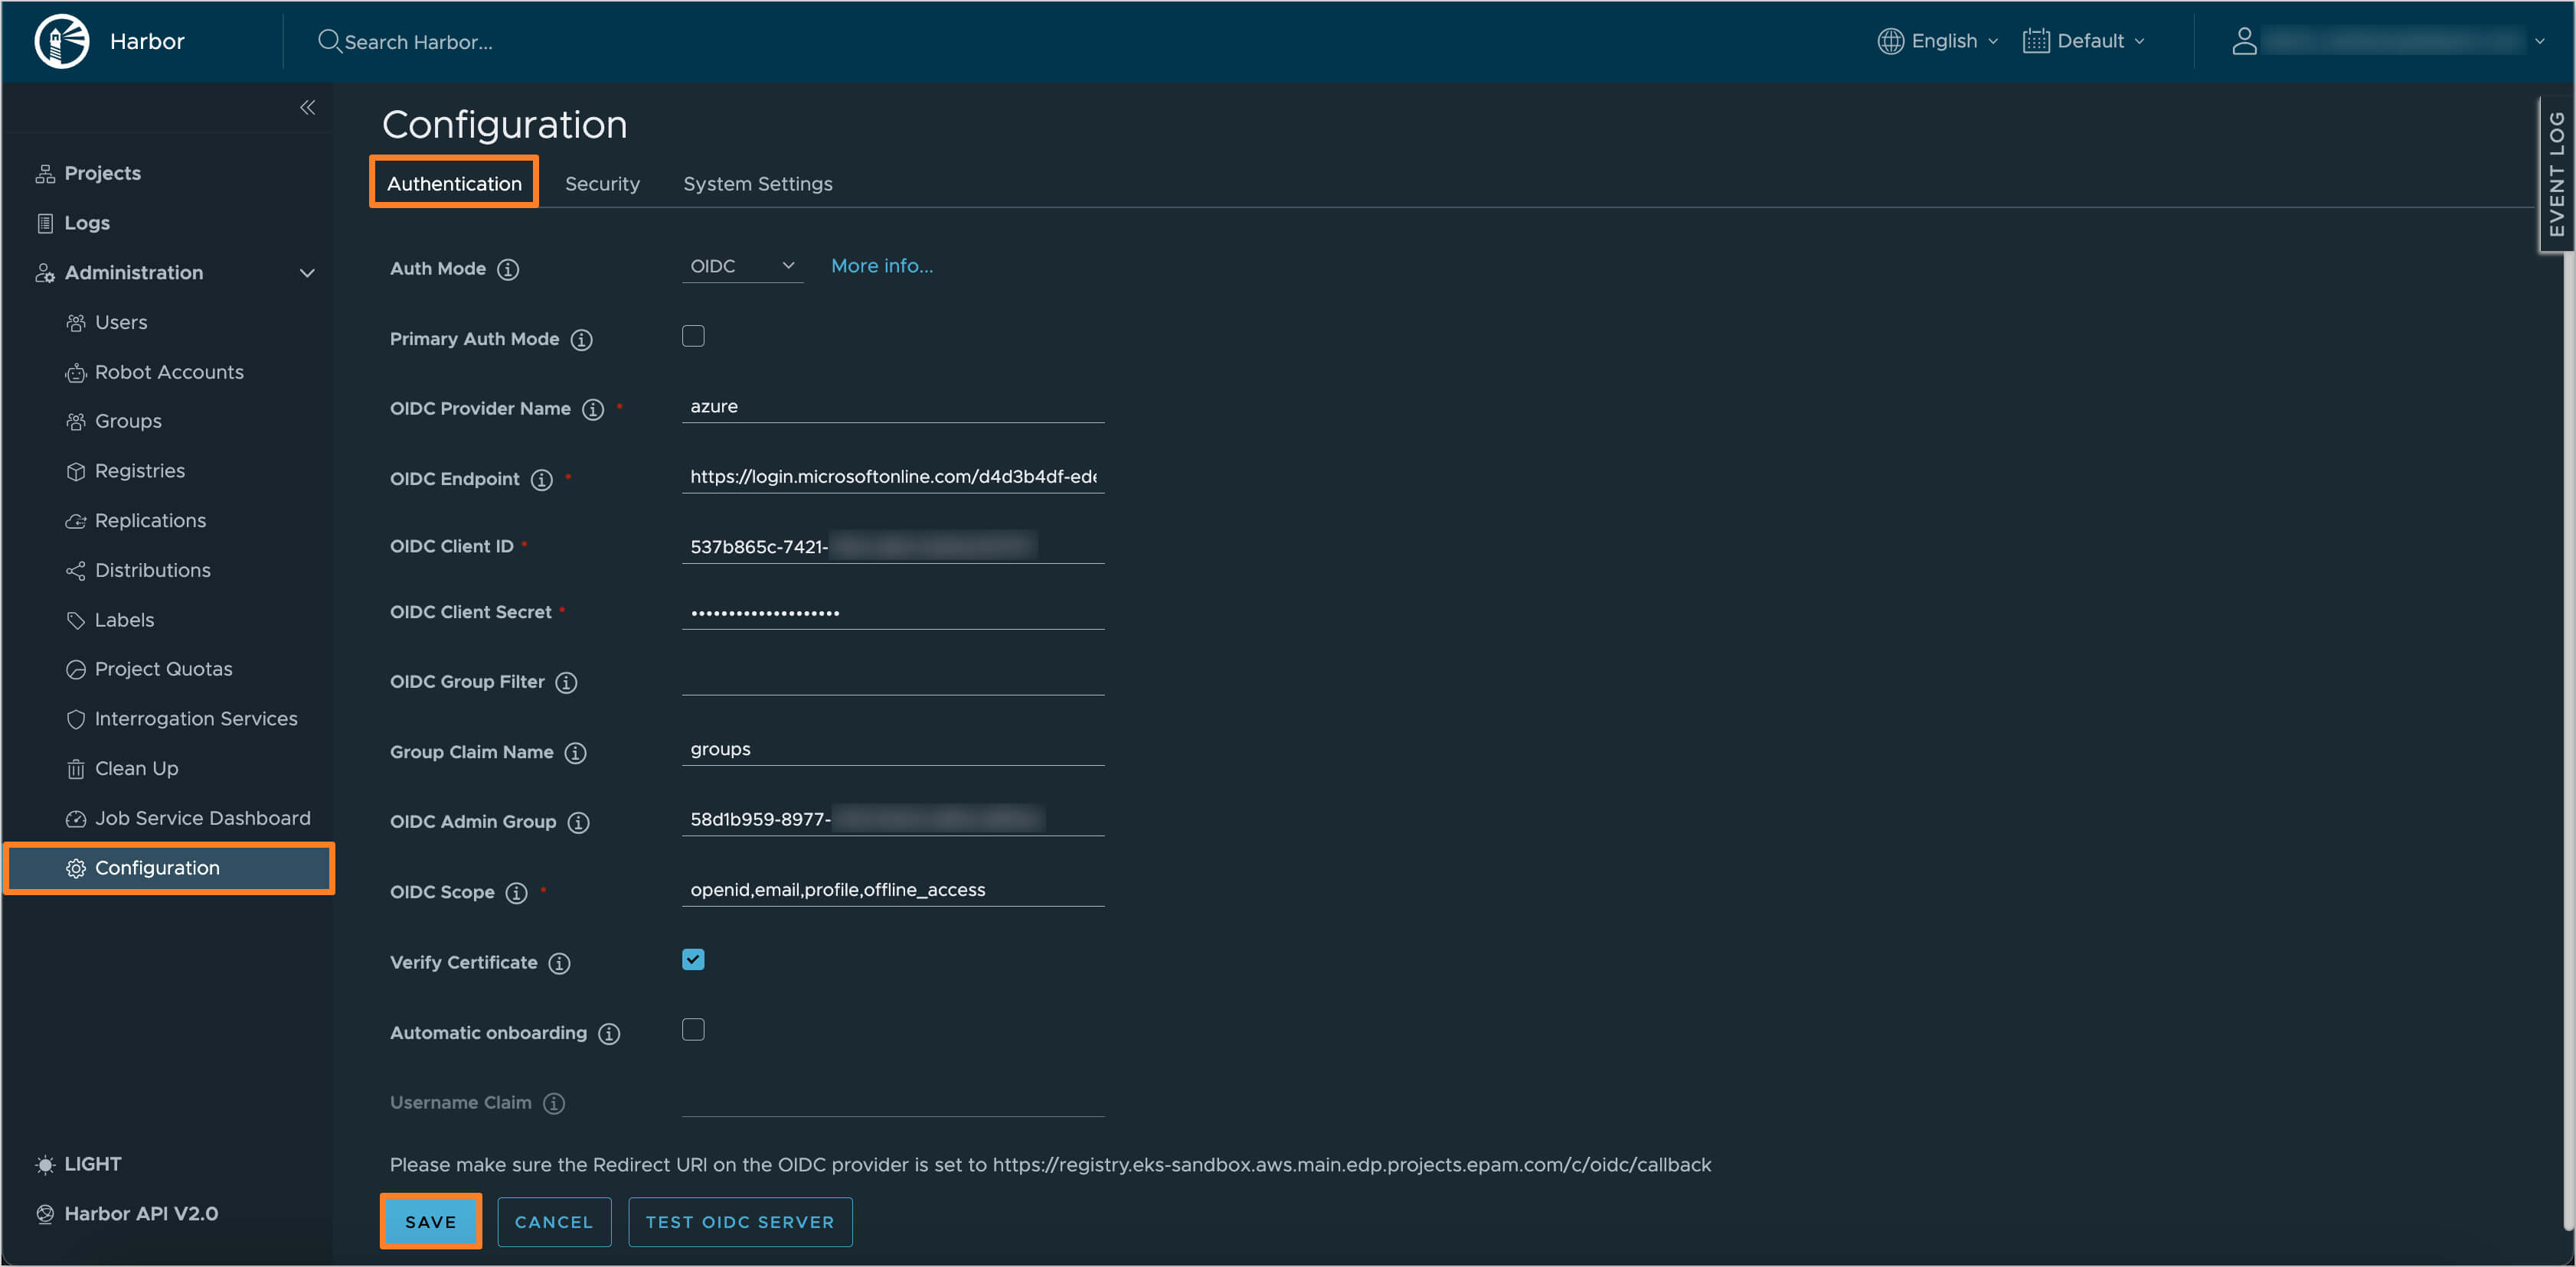Open Job Service Dashboard
2576x1267 pixels.
point(202,819)
